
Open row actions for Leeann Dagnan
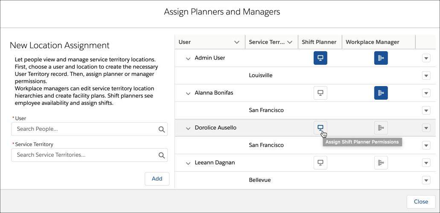(x=426, y=163)
